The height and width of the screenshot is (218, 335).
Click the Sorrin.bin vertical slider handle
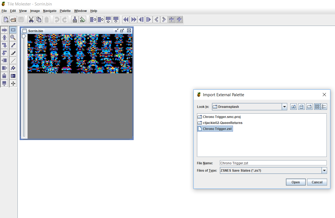click(x=24, y=36)
